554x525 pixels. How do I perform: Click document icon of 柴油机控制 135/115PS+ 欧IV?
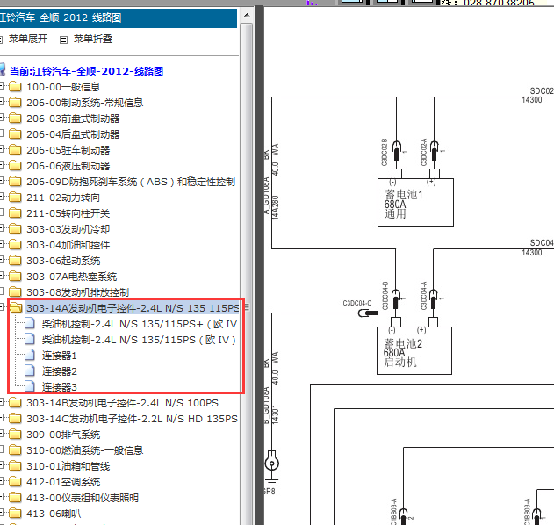[30, 323]
